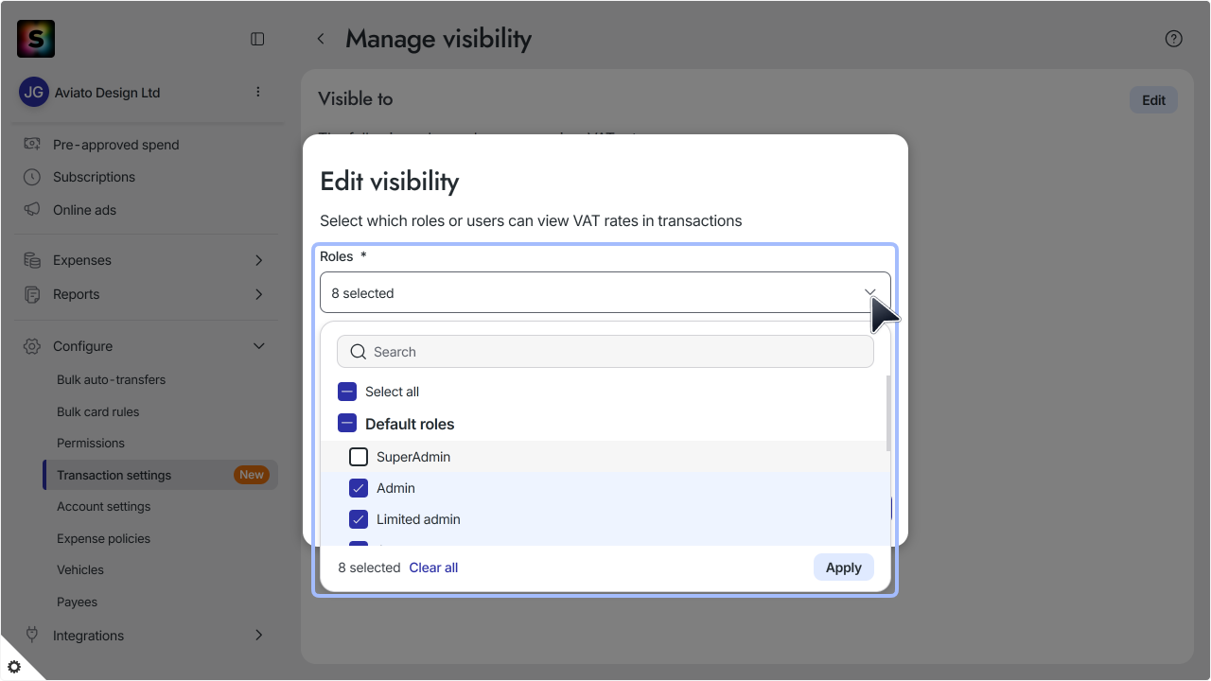
Task: Click the Online ads megaphone icon
Action: (32, 209)
